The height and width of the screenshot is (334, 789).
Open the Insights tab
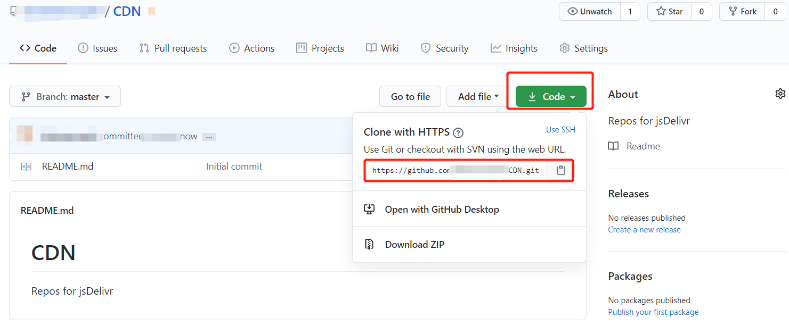click(x=514, y=48)
